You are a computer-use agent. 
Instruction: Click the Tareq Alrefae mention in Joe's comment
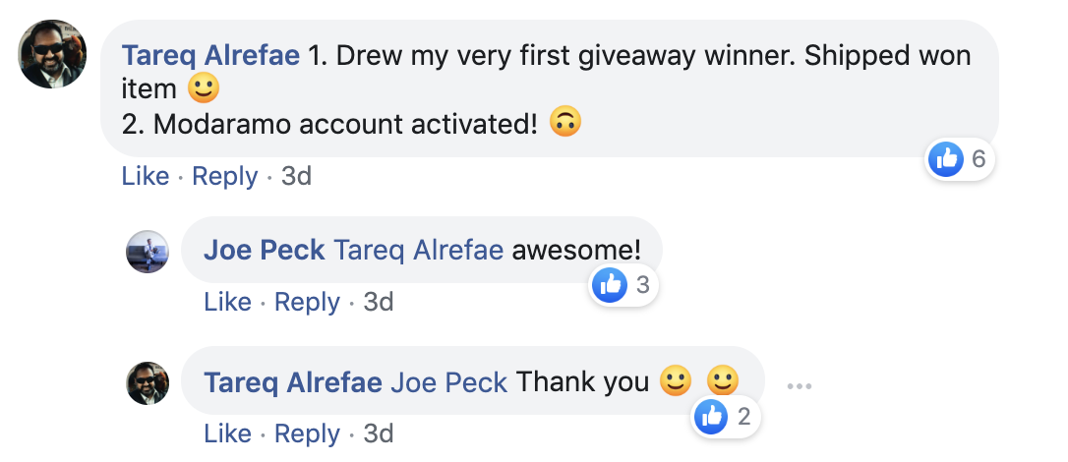click(x=418, y=251)
